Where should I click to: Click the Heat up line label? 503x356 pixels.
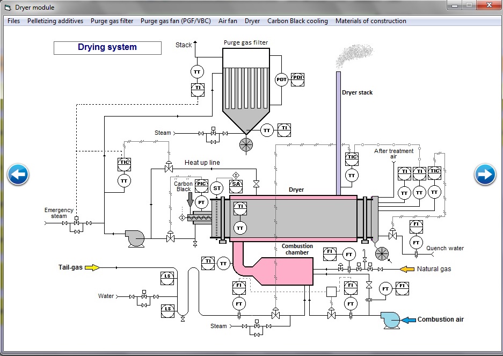tap(202, 163)
